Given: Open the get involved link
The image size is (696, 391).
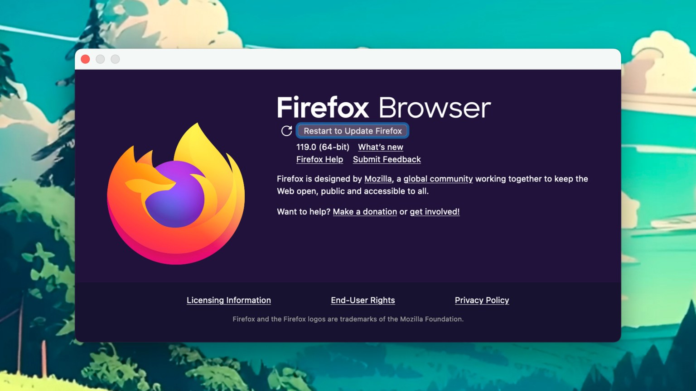Looking at the screenshot, I should coord(434,212).
